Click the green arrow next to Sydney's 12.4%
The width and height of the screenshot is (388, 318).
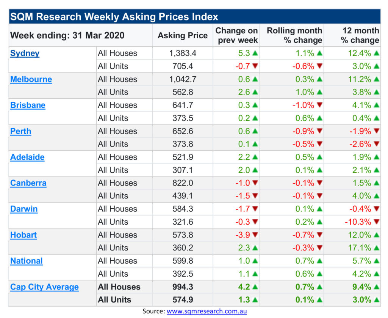pyautogui.click(x=377, y=53)
